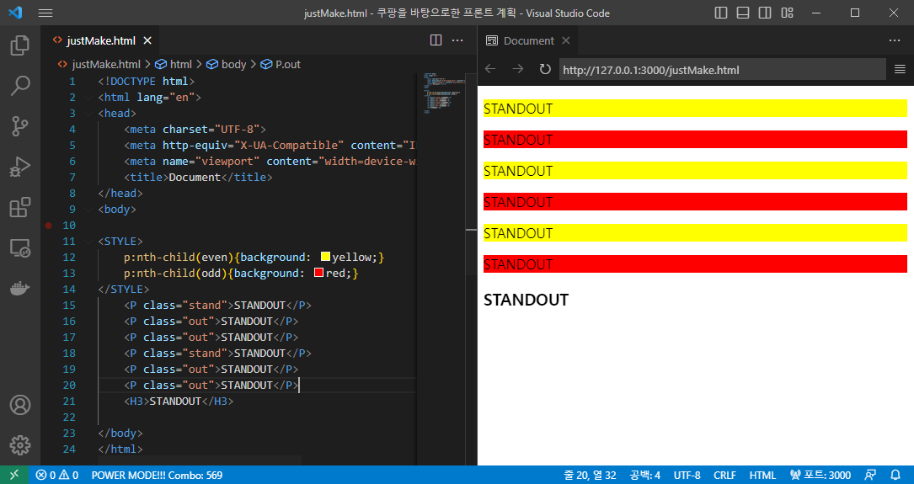Open errors and warnings problems indicator
The height and width of the screenshot is (484, 914).
tap(57, 475)
